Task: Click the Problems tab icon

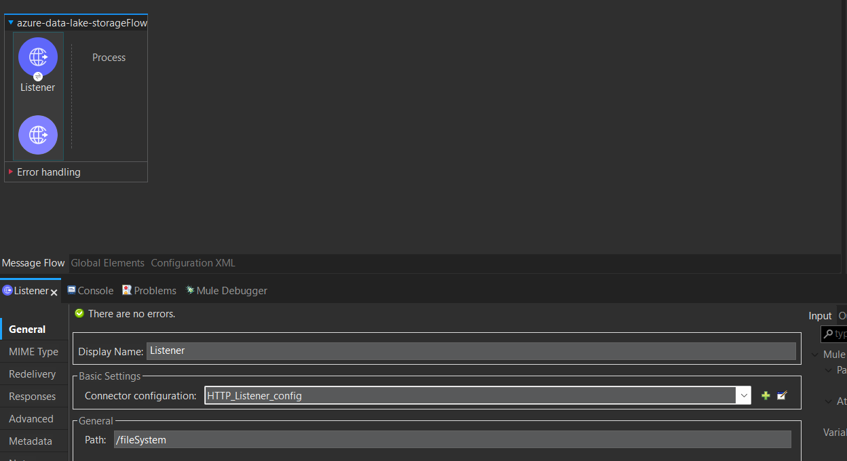Action: click(x=126, y=290)
